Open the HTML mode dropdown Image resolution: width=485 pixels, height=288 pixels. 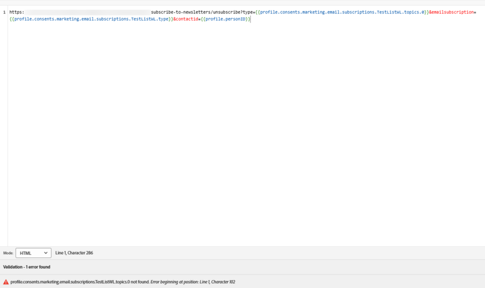[33, 253]
